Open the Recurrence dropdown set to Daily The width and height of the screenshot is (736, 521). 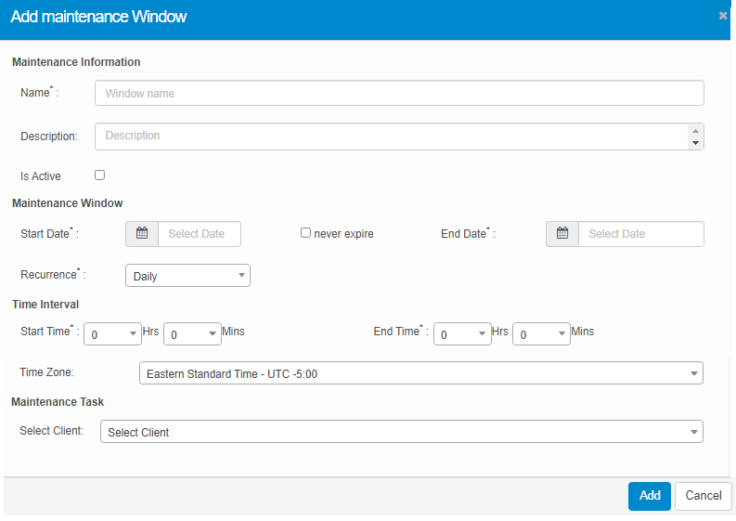[x=187, y=276]
